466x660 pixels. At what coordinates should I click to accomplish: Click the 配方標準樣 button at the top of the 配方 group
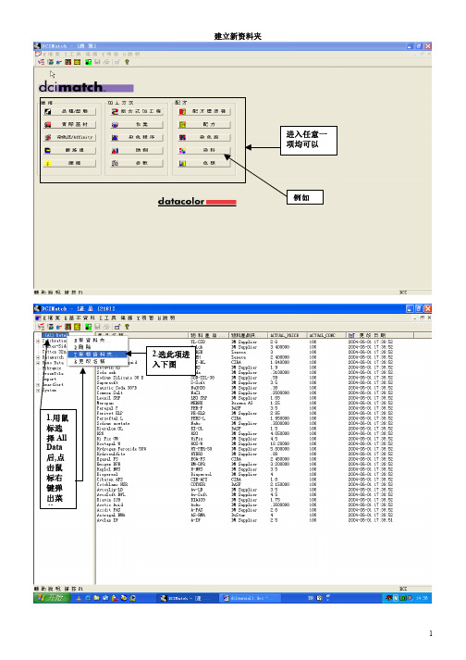coord(204,112)
